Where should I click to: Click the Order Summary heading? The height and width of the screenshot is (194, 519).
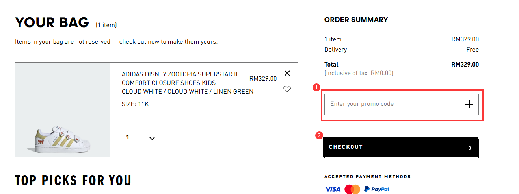(x=356, y=20)
